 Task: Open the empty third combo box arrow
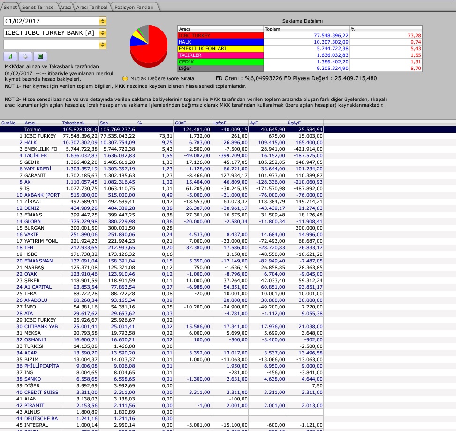(102, 45)
